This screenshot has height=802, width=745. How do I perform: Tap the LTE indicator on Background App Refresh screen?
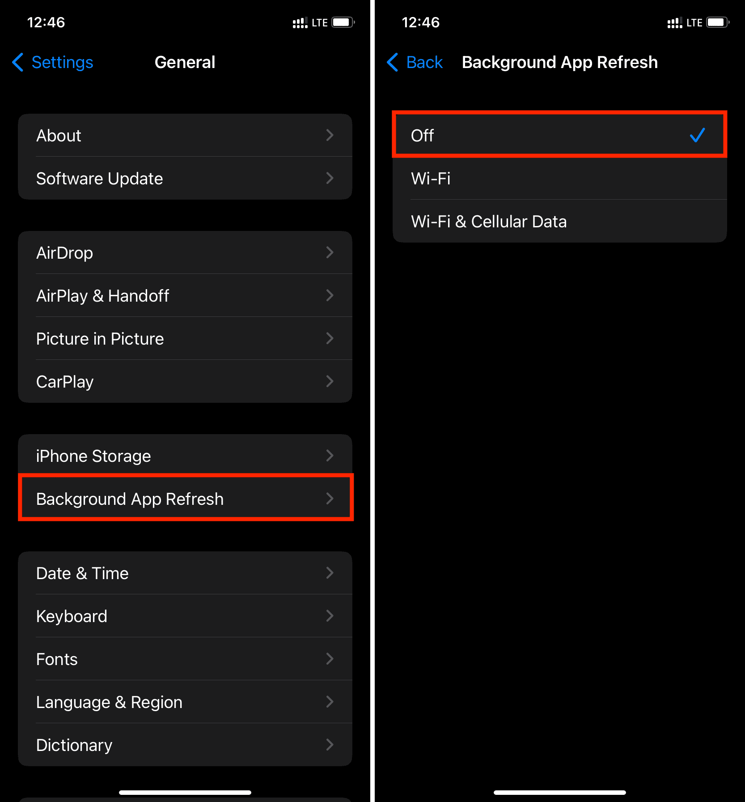click(694, 23)
